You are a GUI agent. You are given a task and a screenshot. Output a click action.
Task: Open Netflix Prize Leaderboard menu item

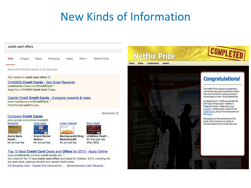[x=153, y=63]
